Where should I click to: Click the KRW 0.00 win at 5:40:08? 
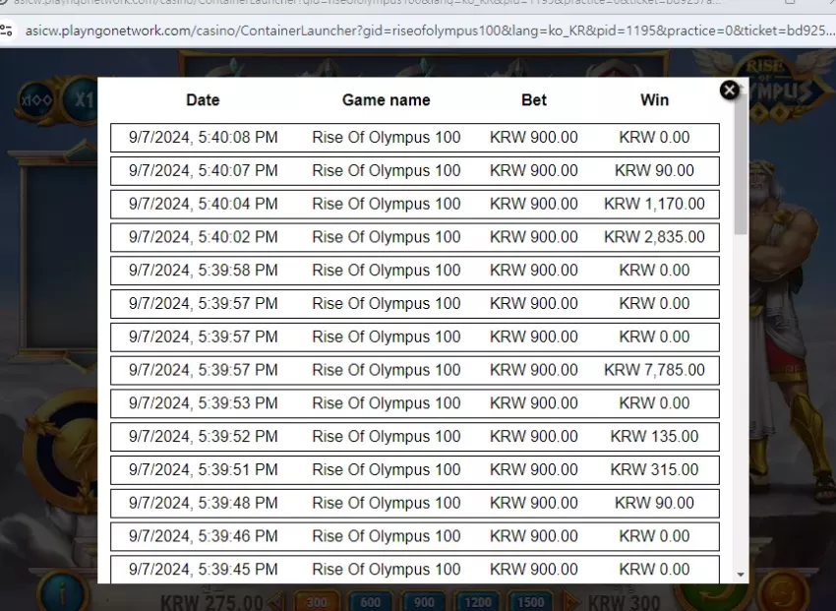tap(654, 137)
